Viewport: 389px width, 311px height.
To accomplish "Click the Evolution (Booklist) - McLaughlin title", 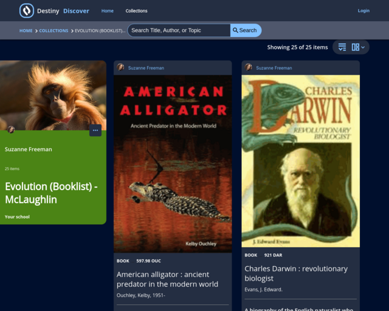I will (51, 193).
